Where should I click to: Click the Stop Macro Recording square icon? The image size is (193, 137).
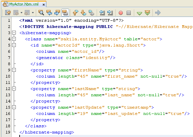[129, 13]
